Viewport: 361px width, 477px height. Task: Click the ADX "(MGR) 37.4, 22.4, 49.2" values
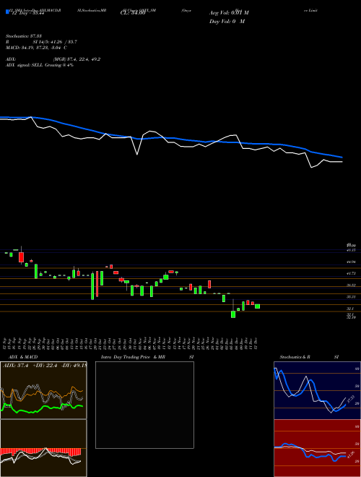[77, 59]
